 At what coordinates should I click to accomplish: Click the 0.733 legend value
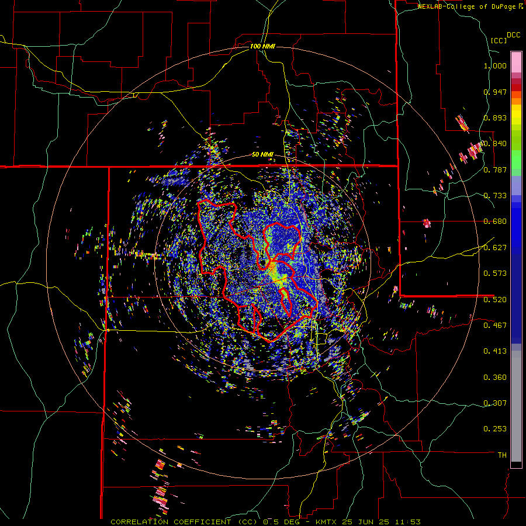[x=495, y=196]
